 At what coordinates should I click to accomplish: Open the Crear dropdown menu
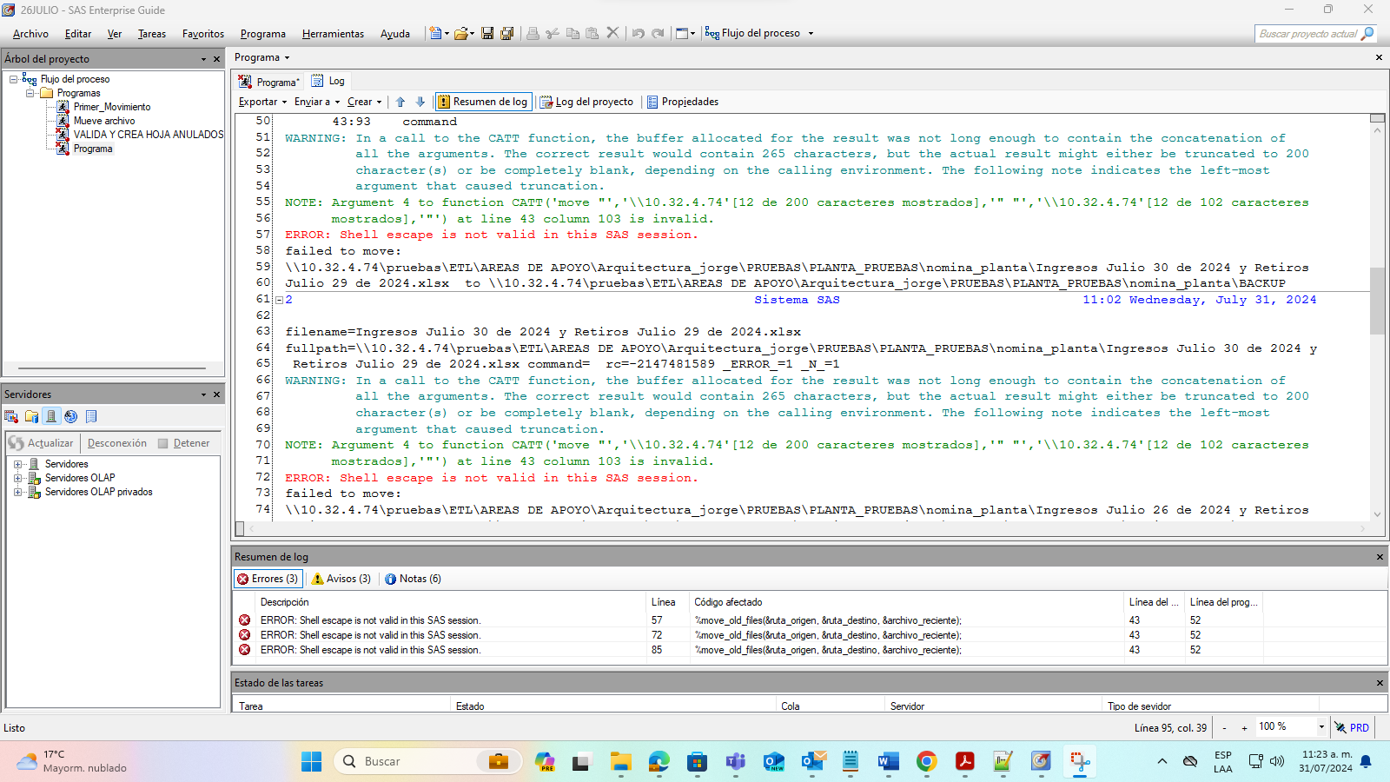coord(363,101)
